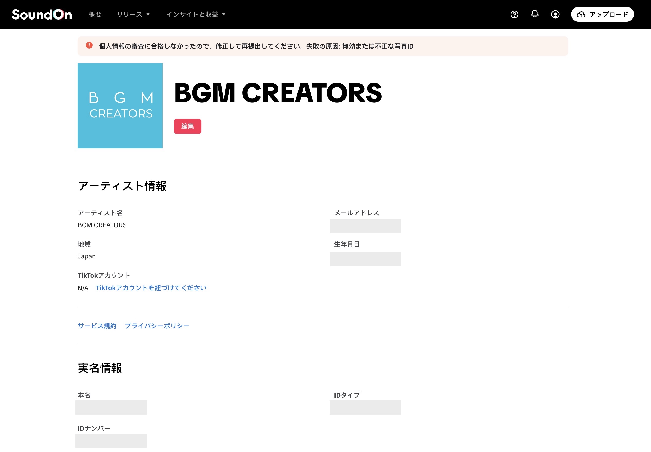Screen dimensions: 651x452
Task: Open the 概要 overview menu item
Action: 95,14
